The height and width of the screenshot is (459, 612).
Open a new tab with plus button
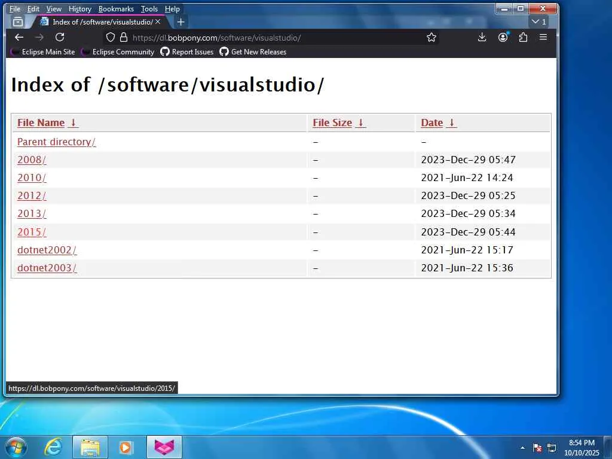[x=180, y=22]
